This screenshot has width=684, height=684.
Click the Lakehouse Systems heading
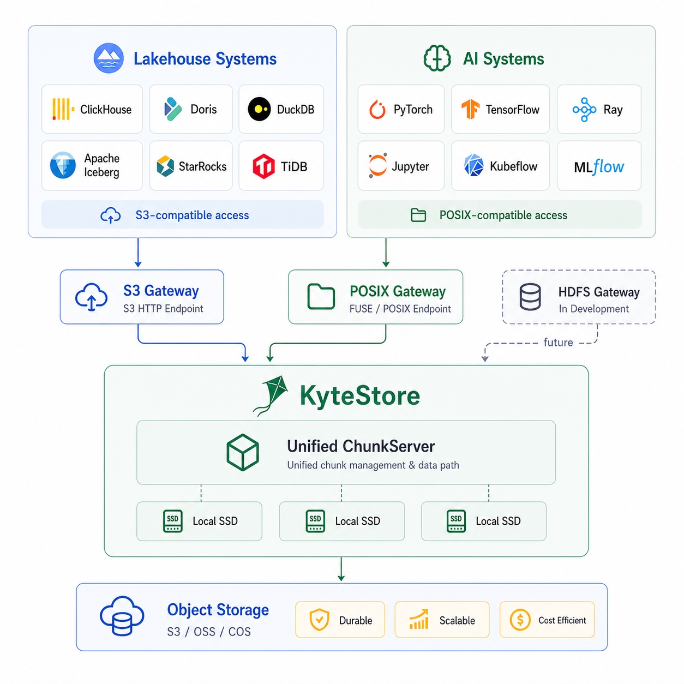tap(205, 59)
